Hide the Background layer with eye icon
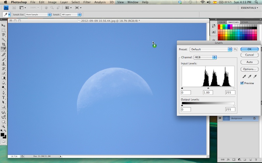Screen dimensions: 262x163 (x=220, y=118)
